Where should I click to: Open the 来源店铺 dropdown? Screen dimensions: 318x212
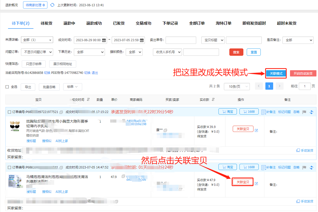(37, 40)
